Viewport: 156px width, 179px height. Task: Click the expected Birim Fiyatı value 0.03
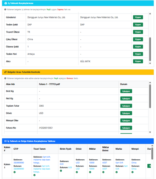pos(62,164)
